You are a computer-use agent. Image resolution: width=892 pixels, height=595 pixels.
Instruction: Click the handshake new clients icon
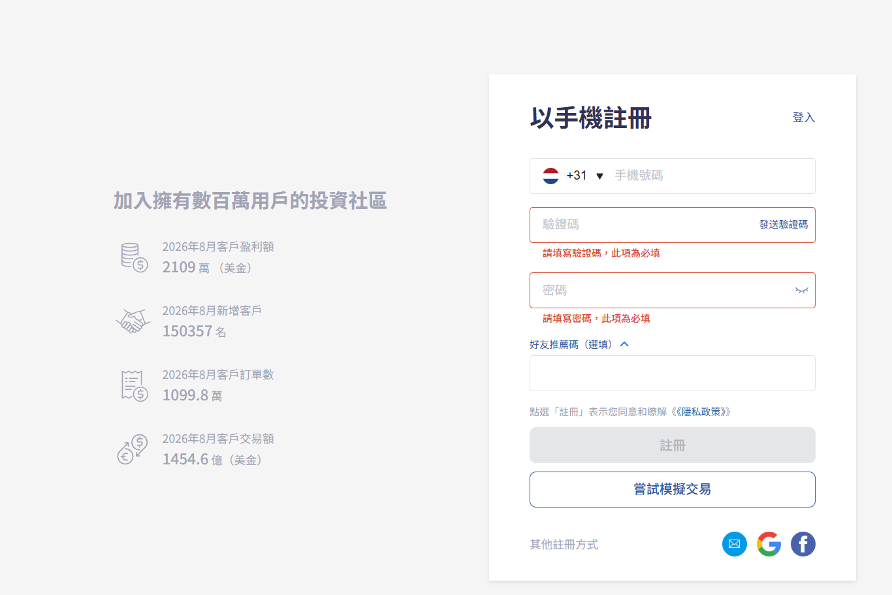click(x=133, y=321)
